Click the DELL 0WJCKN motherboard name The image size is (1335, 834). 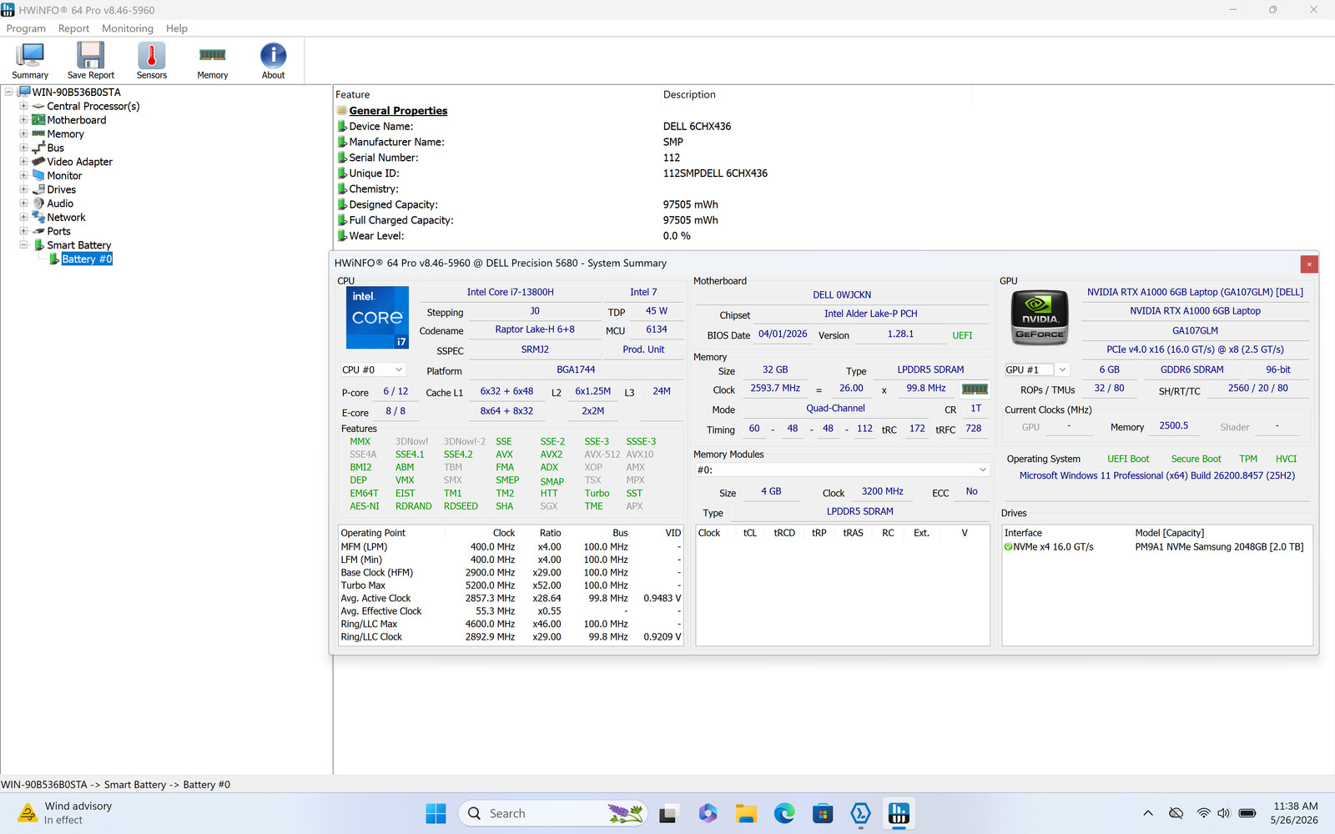[842, 295]
